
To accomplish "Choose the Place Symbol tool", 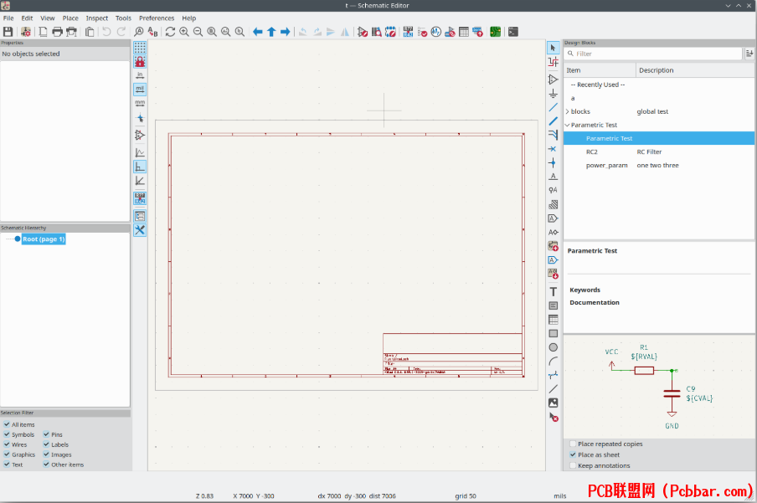I will click(554, 80).
